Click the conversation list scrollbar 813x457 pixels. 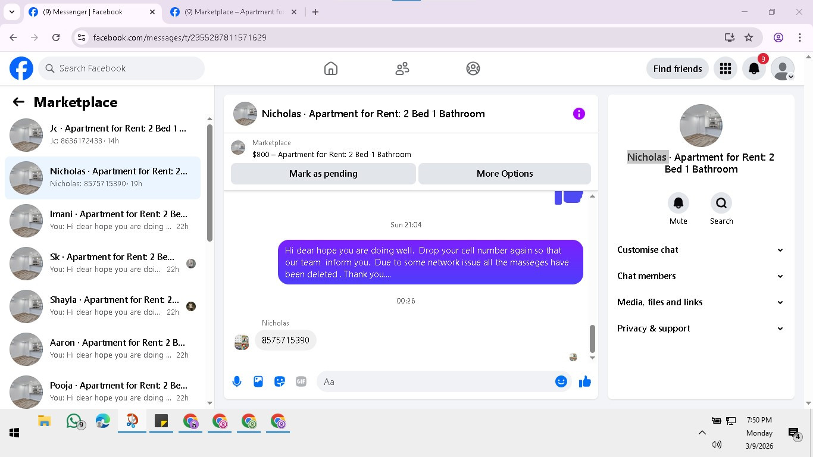tap(209, 183)
